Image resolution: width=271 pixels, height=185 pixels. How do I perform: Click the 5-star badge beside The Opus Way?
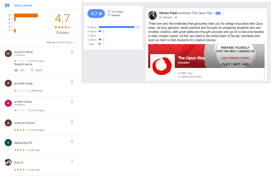pos(218,13)
